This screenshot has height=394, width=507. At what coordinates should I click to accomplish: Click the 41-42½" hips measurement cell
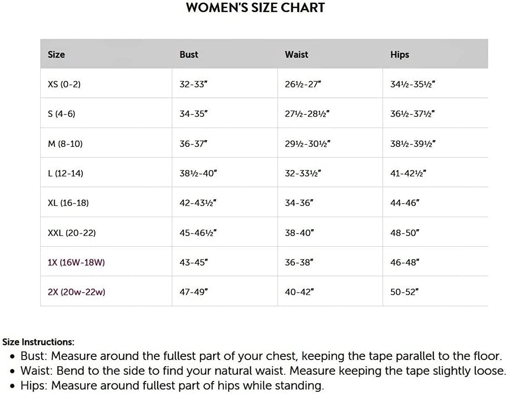[408, 173]
